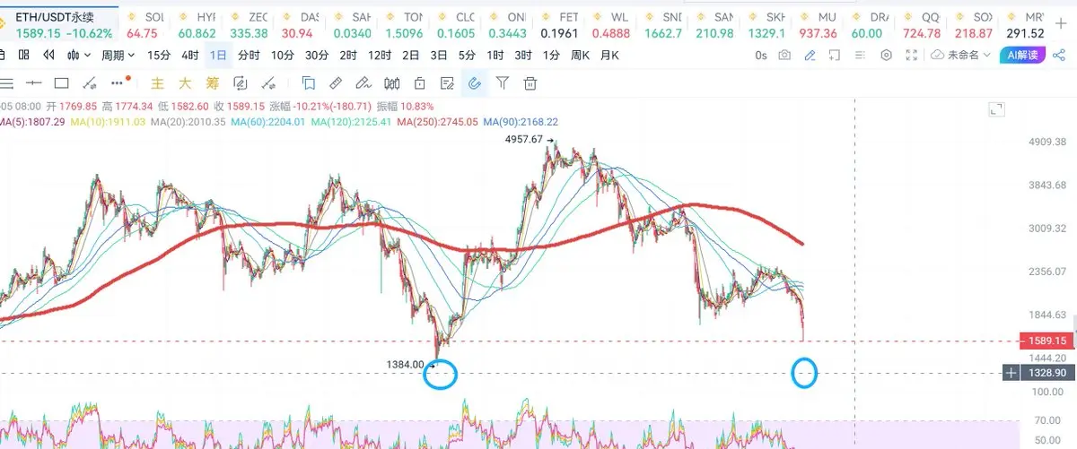
Task: Open the FET ticker tab
Action: pyautogui.click(x=559, y=24)
